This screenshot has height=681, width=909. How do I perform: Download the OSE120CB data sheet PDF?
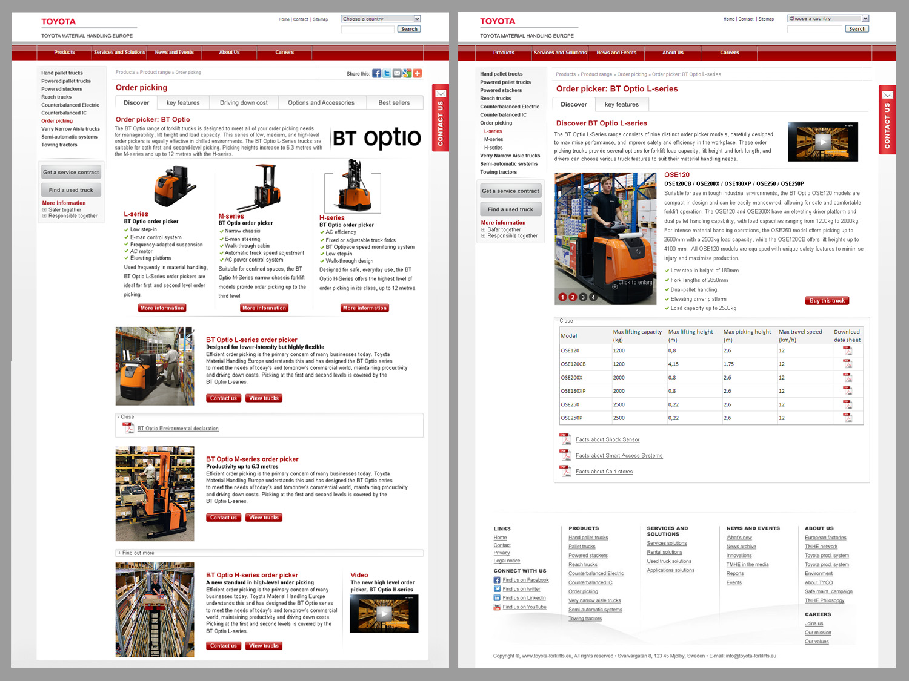pos(847,364)
